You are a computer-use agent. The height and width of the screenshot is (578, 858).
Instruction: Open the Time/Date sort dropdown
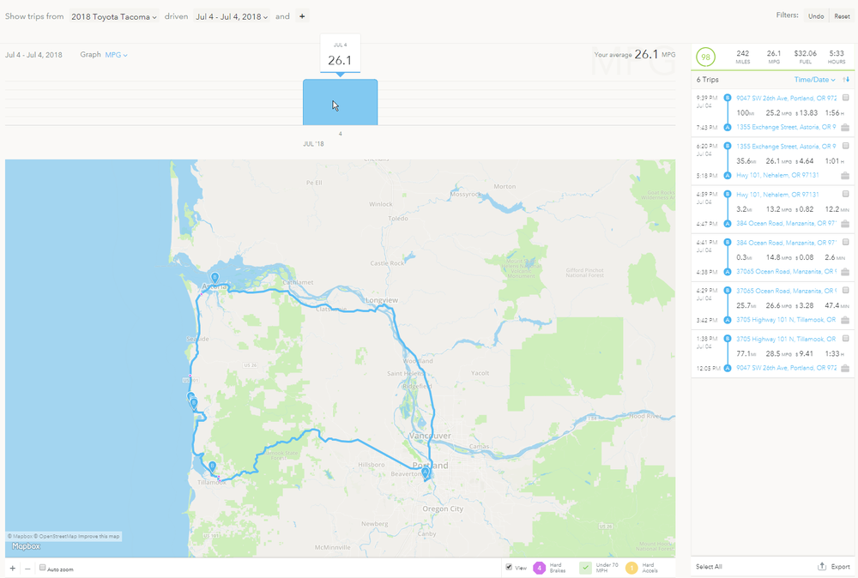(x=814, y=80)
